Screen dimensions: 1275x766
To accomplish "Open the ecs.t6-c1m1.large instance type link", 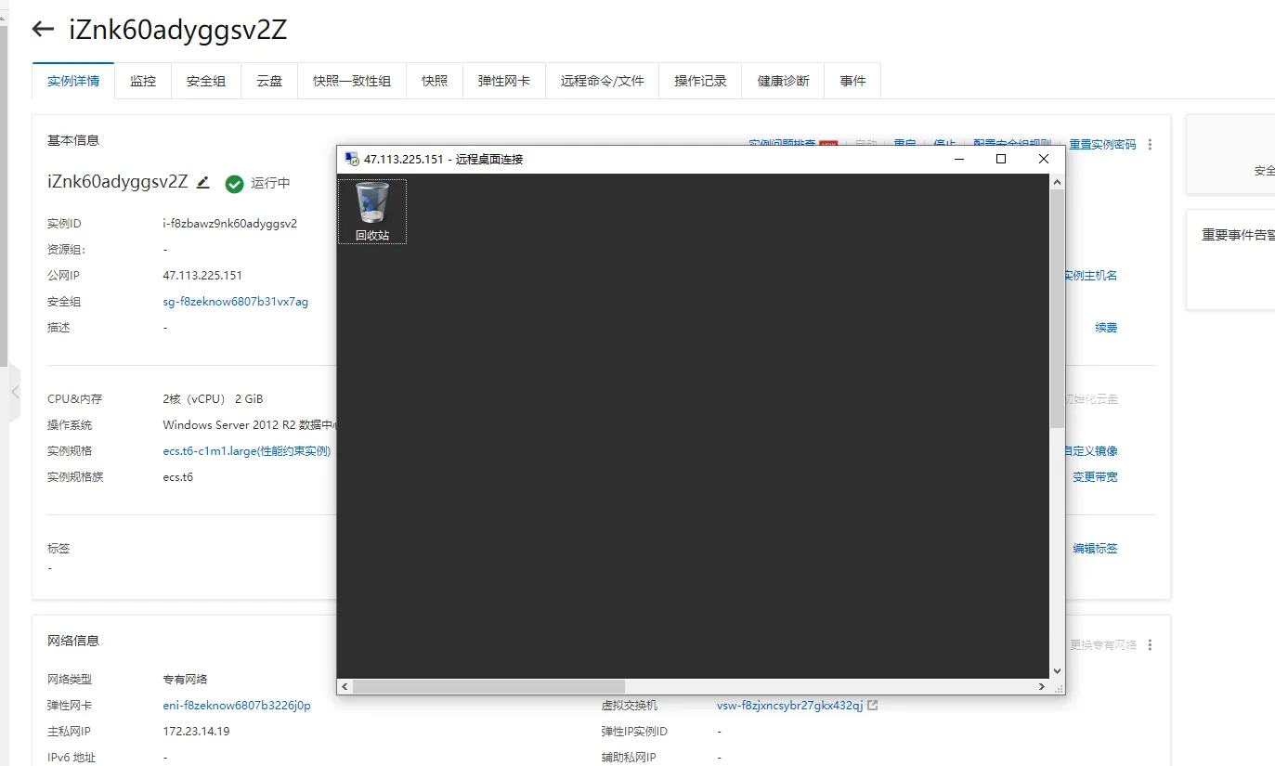I will point(247,451).
